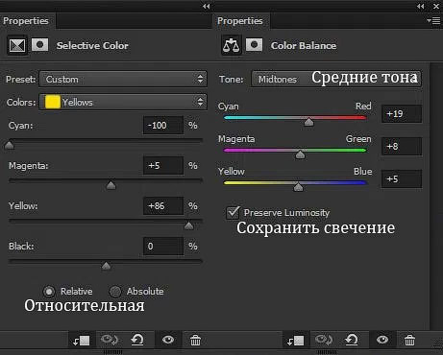Click the Magenta percent field showing +5
Image resolution: width=443 pixels, height=355 pixels.
163,165
